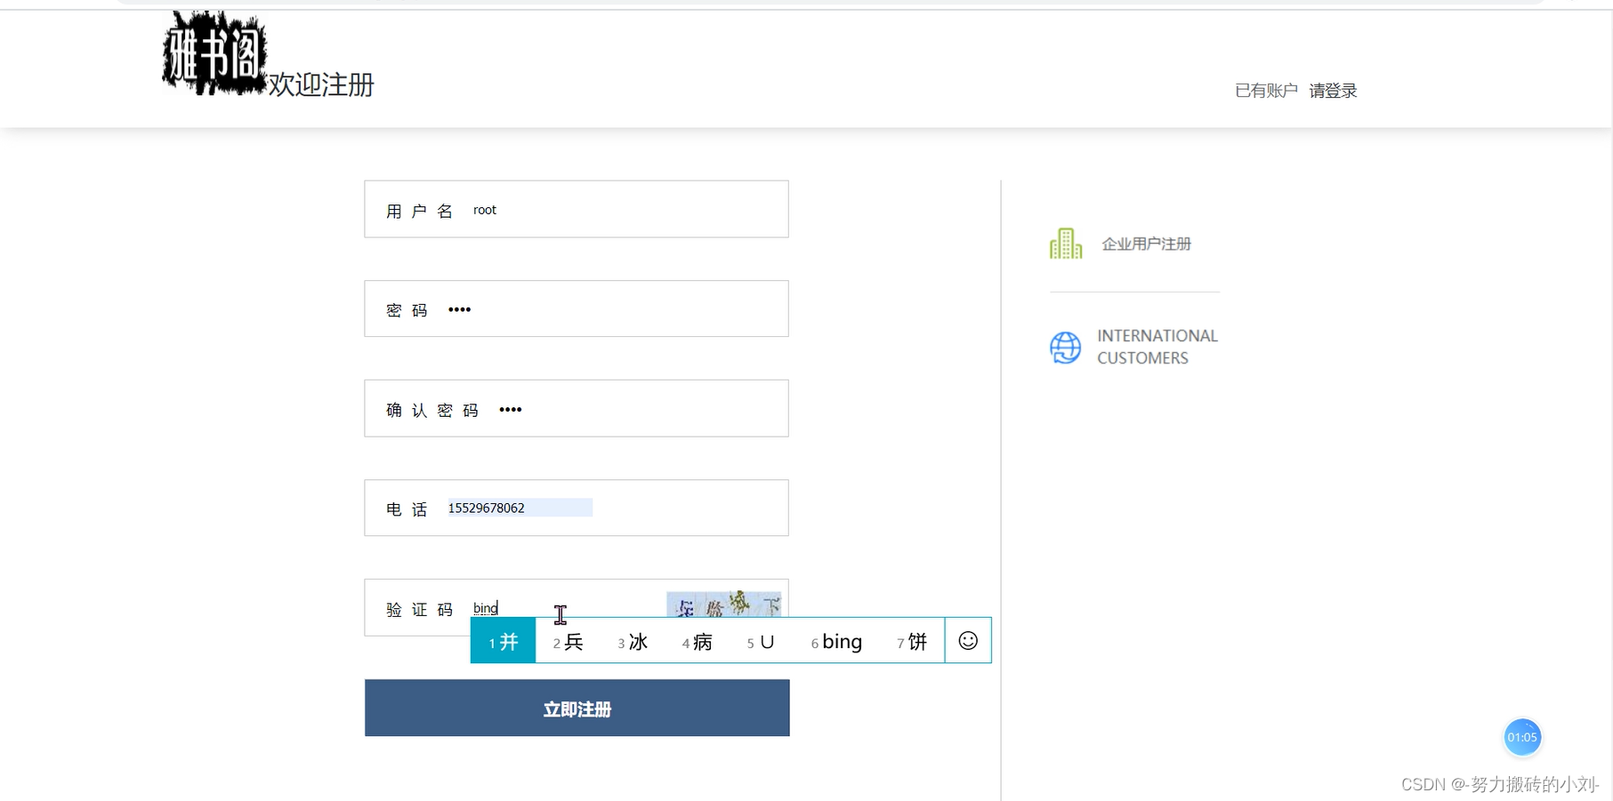Viewport: 1613px width, 801px height.
Task: Click the 欢迎注册 heading text
Action: (x=321, y=84)
